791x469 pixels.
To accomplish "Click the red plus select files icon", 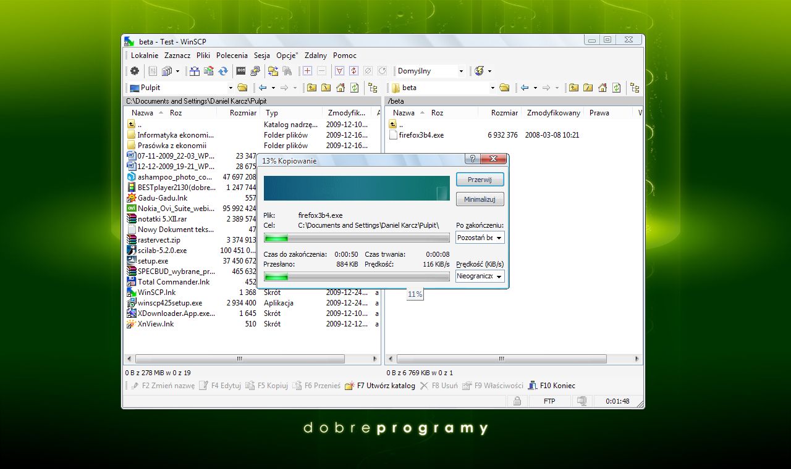I will tap(307, 71).
